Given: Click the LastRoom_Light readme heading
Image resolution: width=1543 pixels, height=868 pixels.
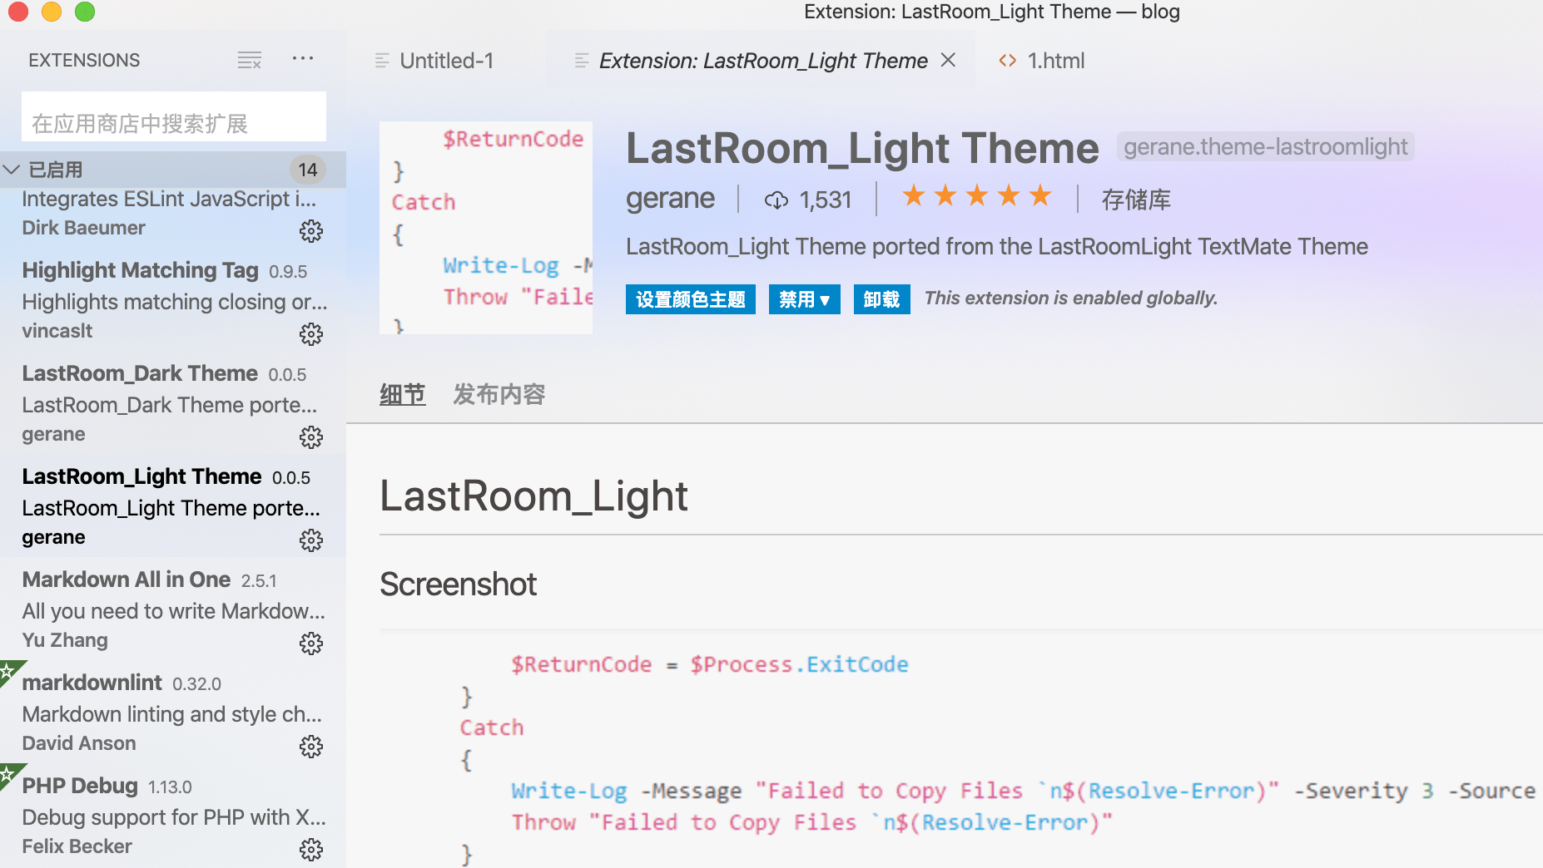Looking at the screenshot, I should click(533, 496).
